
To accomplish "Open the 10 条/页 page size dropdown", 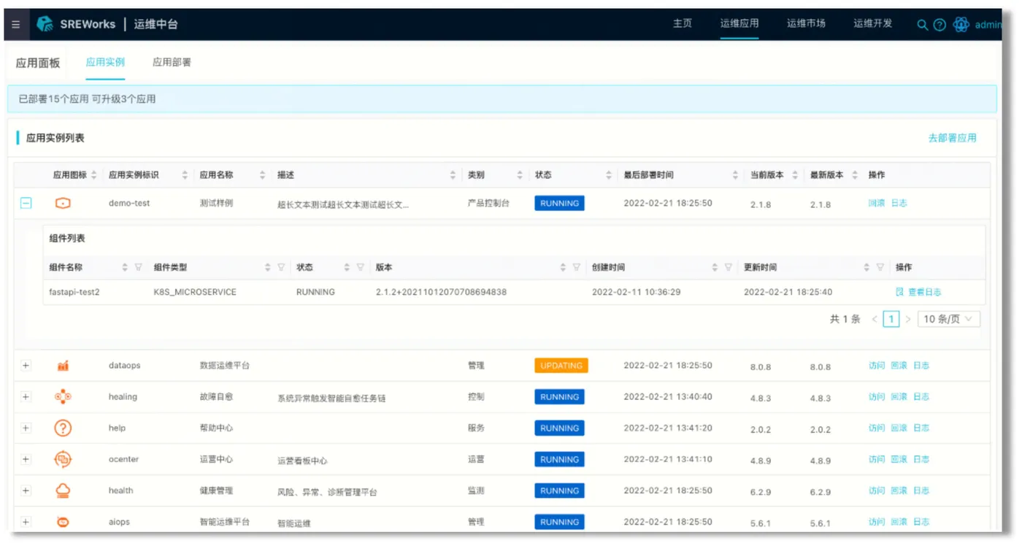I will pyautogui.click(x=949, y=319).
